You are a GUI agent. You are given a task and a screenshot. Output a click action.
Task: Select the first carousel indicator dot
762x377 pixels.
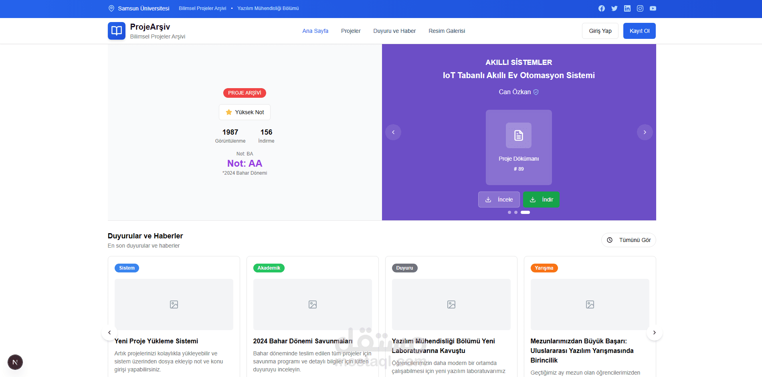509,212
